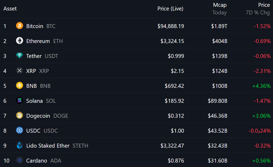The height and width of the screenshot is (167, 273).
Task: Click the Tether green logo icon
Action: (19, 56)
